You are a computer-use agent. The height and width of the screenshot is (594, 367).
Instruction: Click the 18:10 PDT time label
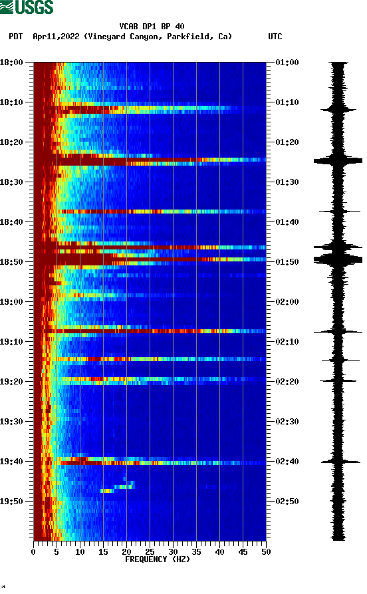11,102
